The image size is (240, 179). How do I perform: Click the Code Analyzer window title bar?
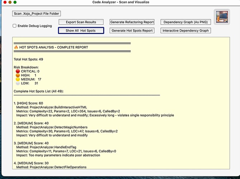(120, 3)
